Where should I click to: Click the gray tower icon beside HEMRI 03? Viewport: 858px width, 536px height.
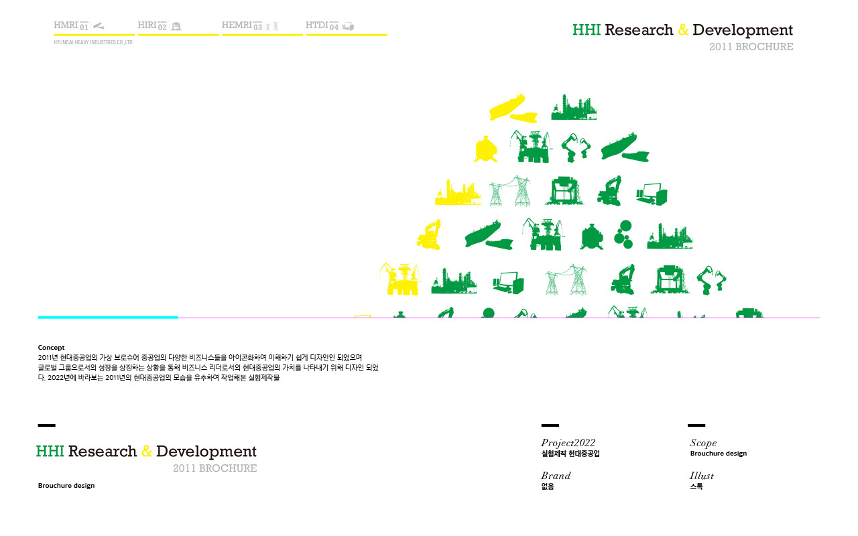point(271,26)
